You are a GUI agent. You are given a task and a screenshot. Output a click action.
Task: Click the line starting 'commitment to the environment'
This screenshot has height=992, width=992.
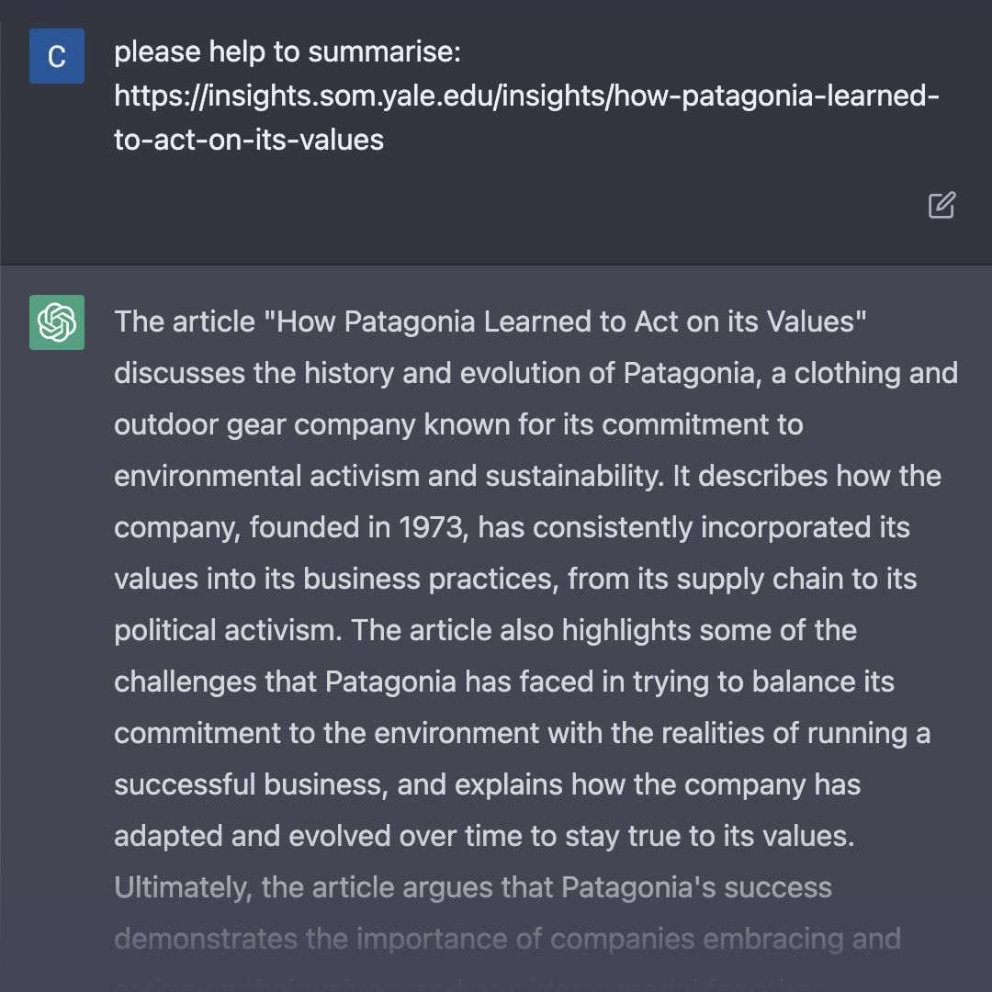pyautogui.click(x=522, y=733)
